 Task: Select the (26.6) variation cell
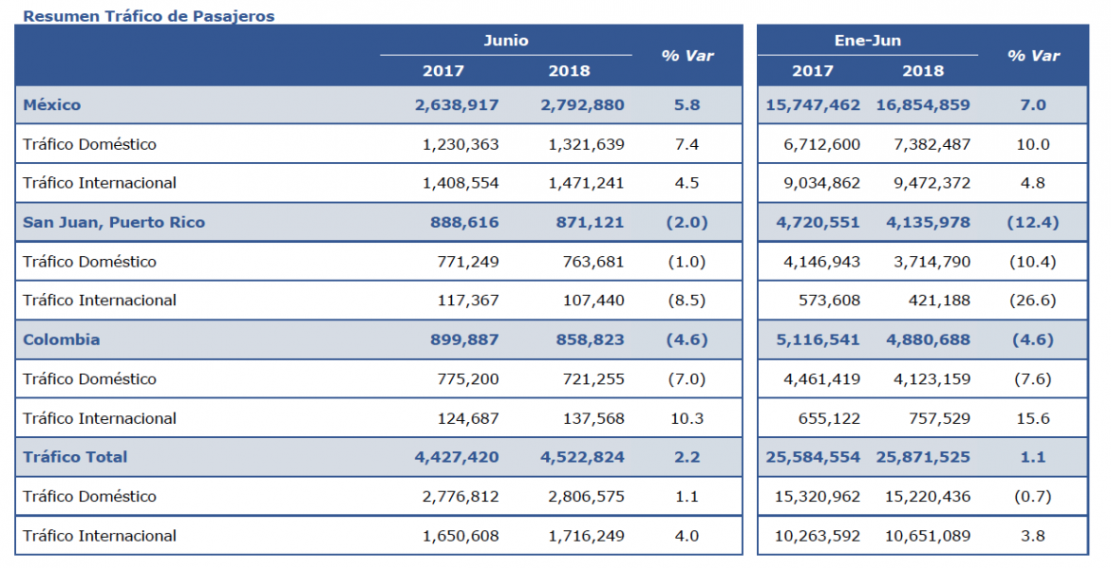[x=1032, y=301]
